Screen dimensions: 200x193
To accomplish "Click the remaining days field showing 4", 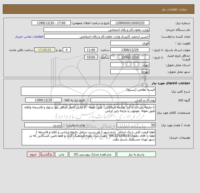I will click(66, 50).
